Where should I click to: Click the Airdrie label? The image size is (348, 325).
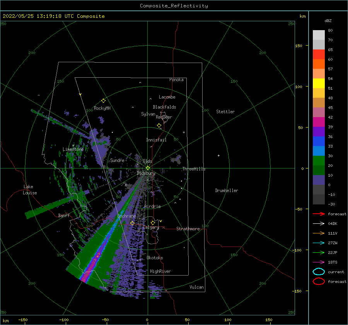(x=152, y=206)
